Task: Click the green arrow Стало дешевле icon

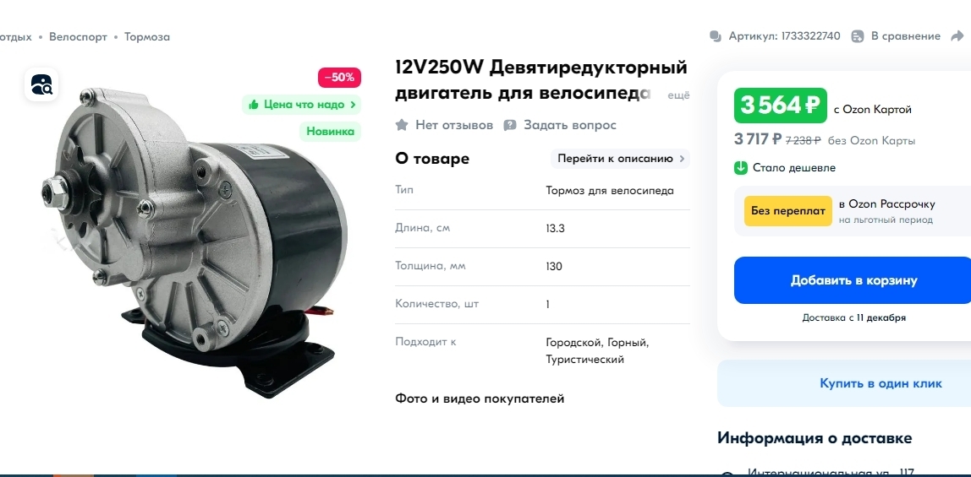Action: (x=741, y=167)
